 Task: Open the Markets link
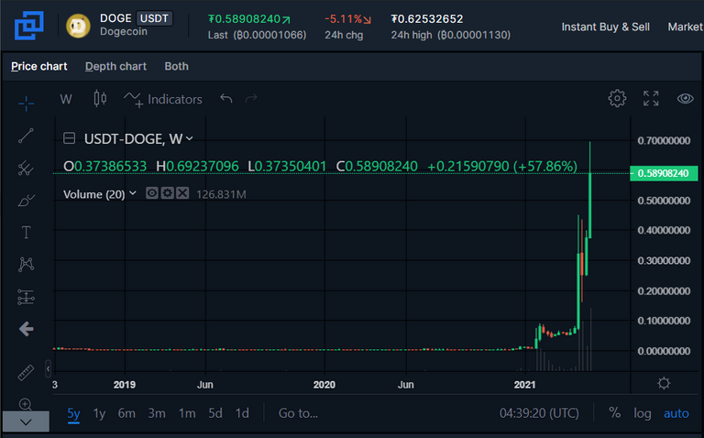tap(686, 27)
